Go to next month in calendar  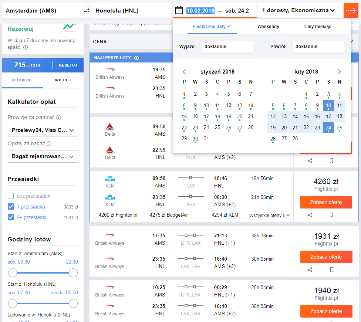(x=339, y=72)
